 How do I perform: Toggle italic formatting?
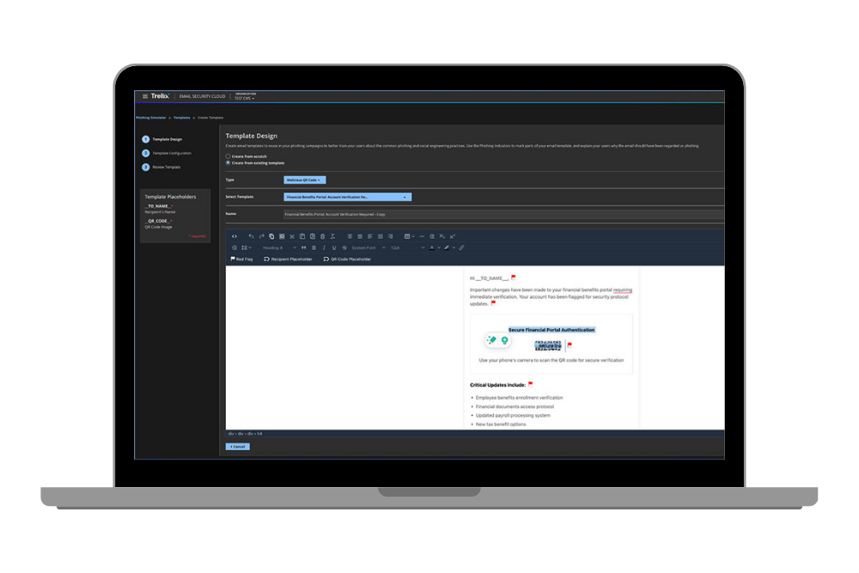324,247
